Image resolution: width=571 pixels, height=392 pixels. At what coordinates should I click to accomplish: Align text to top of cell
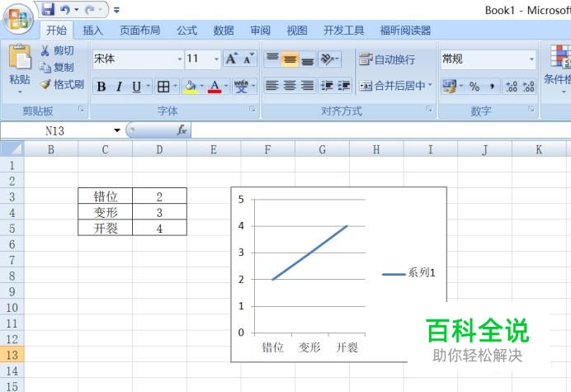(272, 59)
